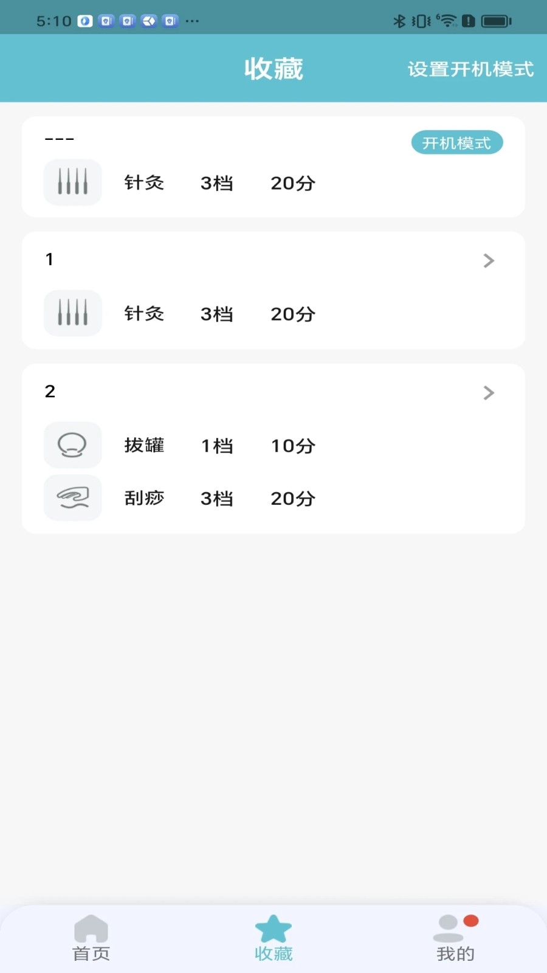The image size is (547, 973).
Task: Tap the scraping (刮痧) hand icon
Action: (x=72, y=497)
